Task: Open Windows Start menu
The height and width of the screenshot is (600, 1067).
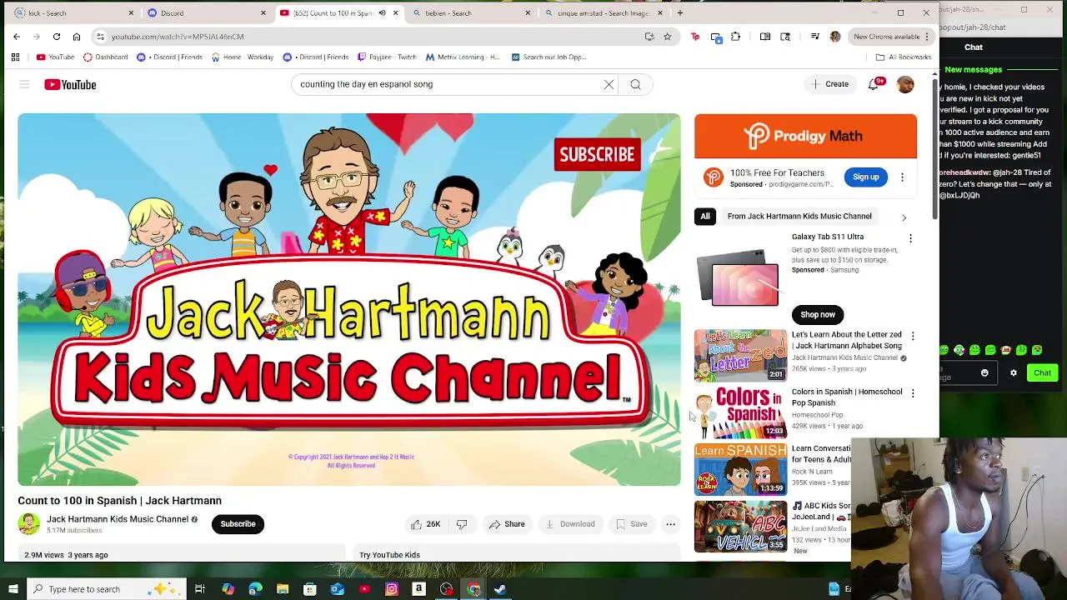Action: [x=13, y=589]
